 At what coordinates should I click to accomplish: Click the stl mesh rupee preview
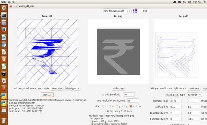(x=47, y=52)
